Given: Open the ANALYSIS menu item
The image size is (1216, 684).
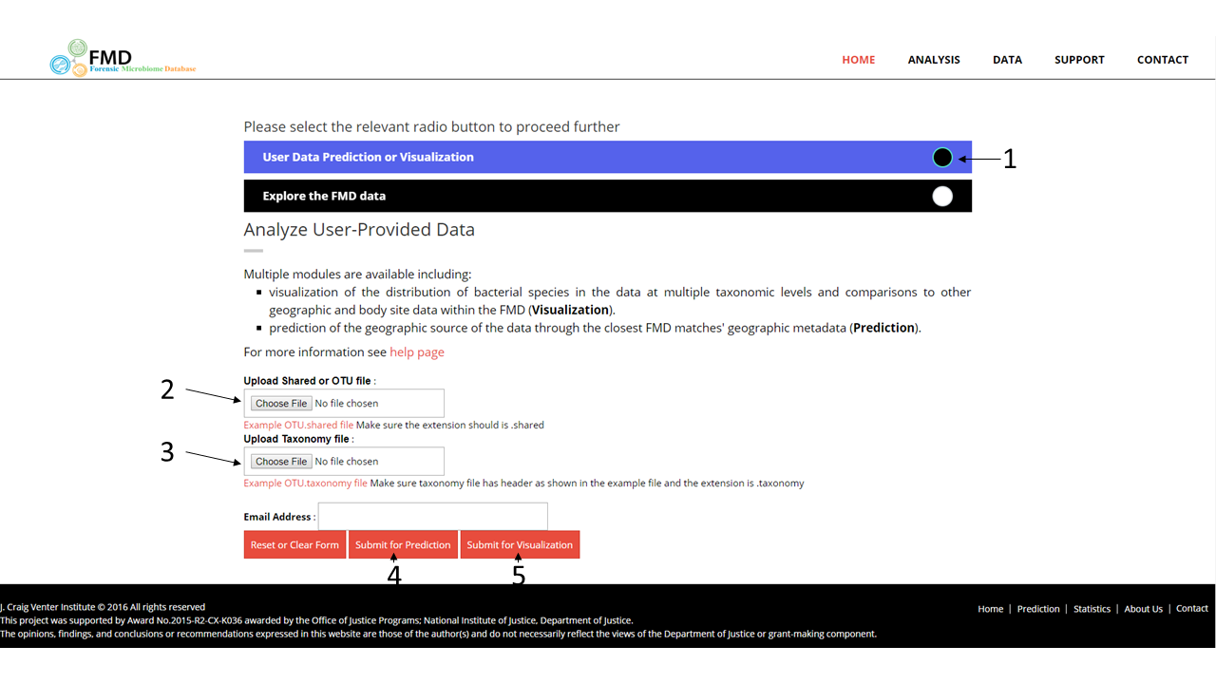Looking at the screenshot, I should click(934, 59).
